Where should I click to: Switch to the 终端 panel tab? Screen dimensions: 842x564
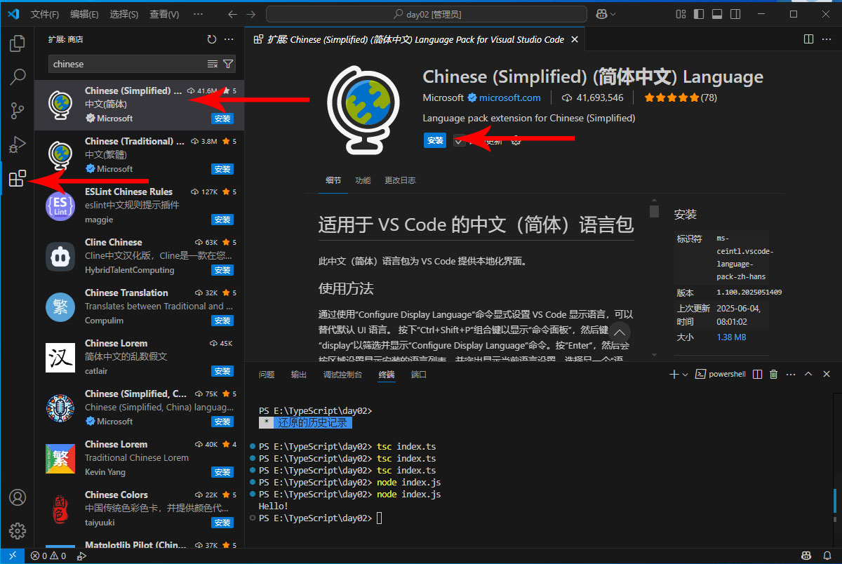pos(386,374)
